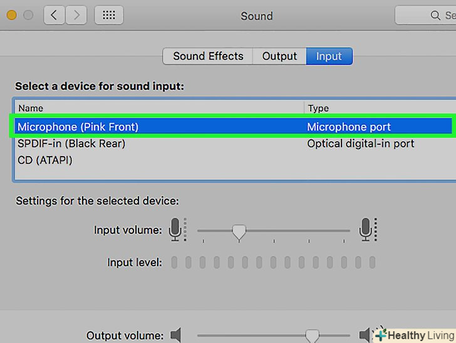
Task: Click the large microphone icon for input volume
Action: pos(367,230)
